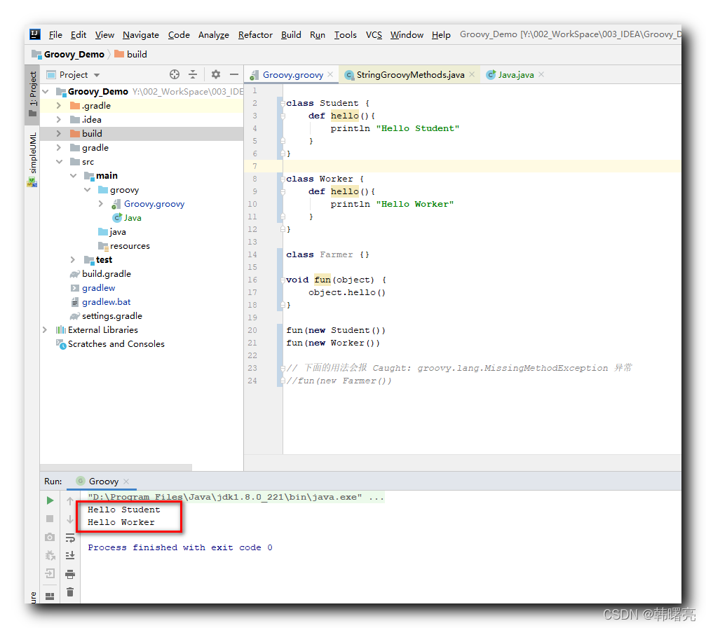Image resolution: width=706 pixels, height=628 pixels.
Task: Open the File menu
Action: [x=55, y=34]
